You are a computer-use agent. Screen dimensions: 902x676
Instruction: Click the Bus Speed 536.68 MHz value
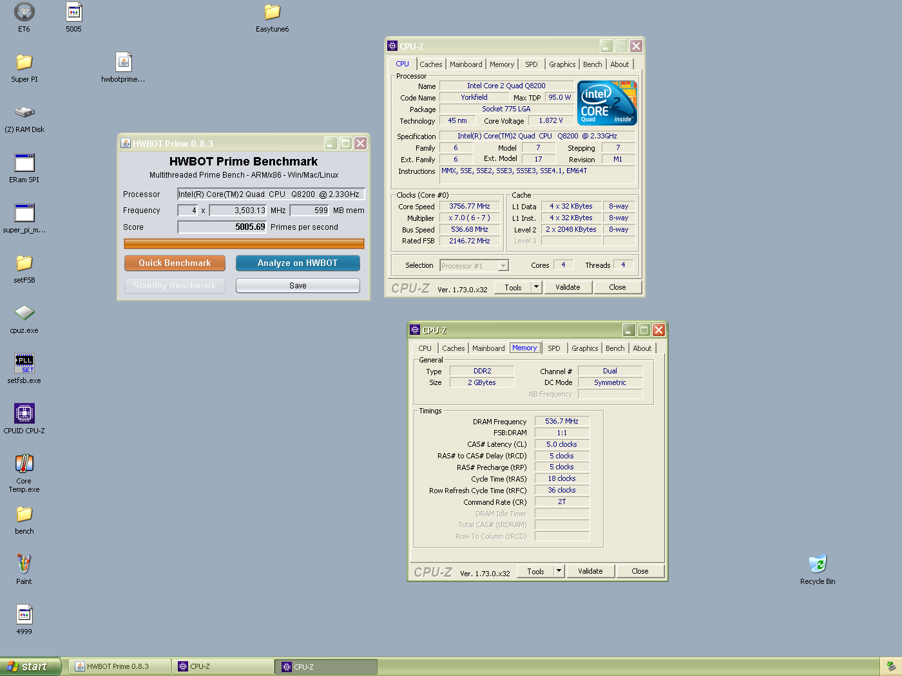tap(470, 229)
